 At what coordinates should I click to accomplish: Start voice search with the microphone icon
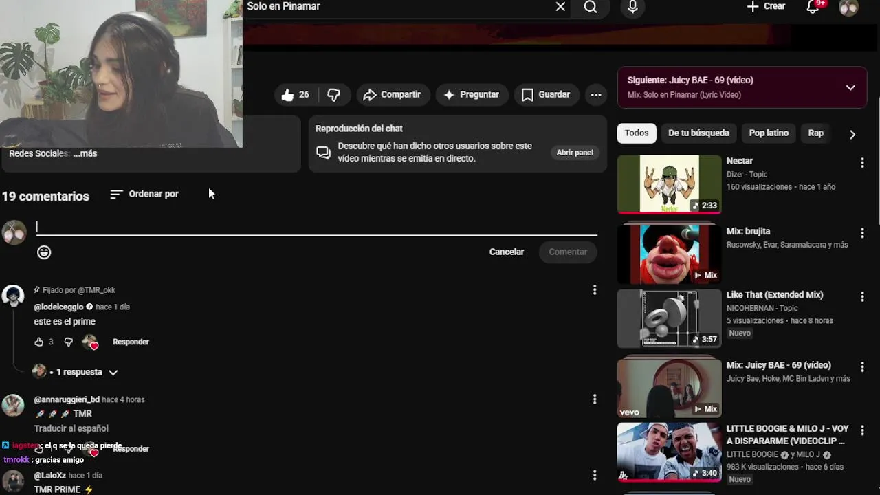(x=632, y=7)
